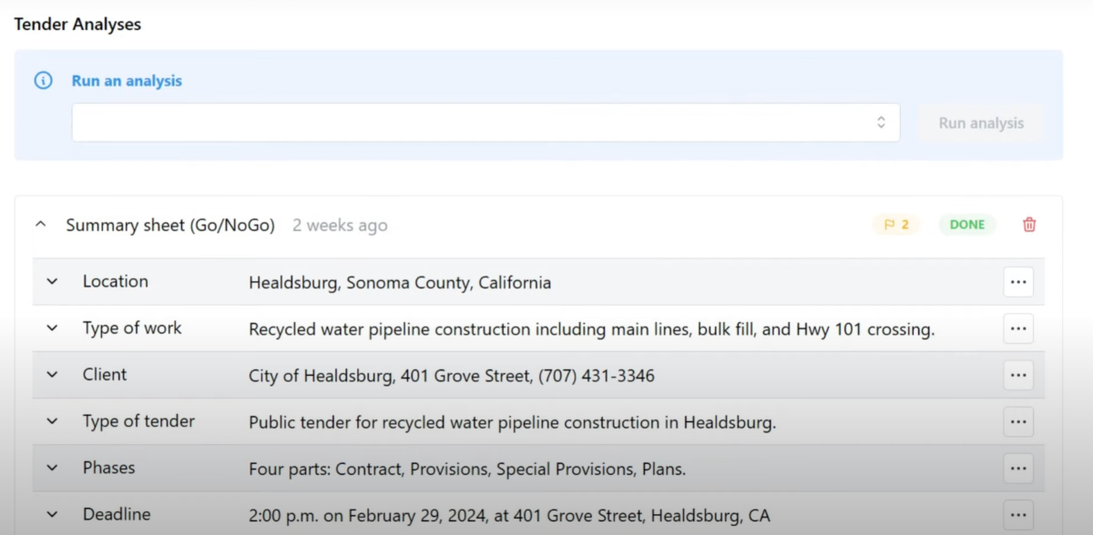The height and width of the screenshot is (535, 1093).
Task: Expand the Location row chevron
Action: click(x=52, y=282)
